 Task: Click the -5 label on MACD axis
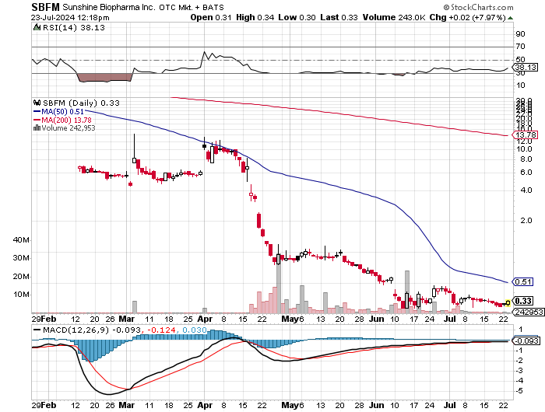click(519, 391)
